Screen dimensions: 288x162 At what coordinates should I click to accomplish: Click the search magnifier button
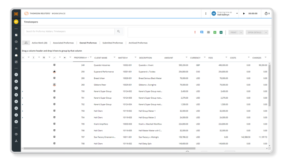click(x=118, y=32)
